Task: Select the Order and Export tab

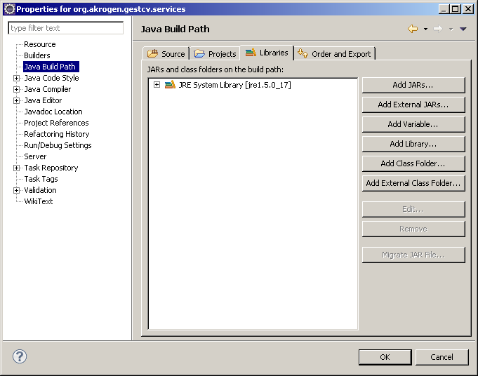Action: (336, 54)
